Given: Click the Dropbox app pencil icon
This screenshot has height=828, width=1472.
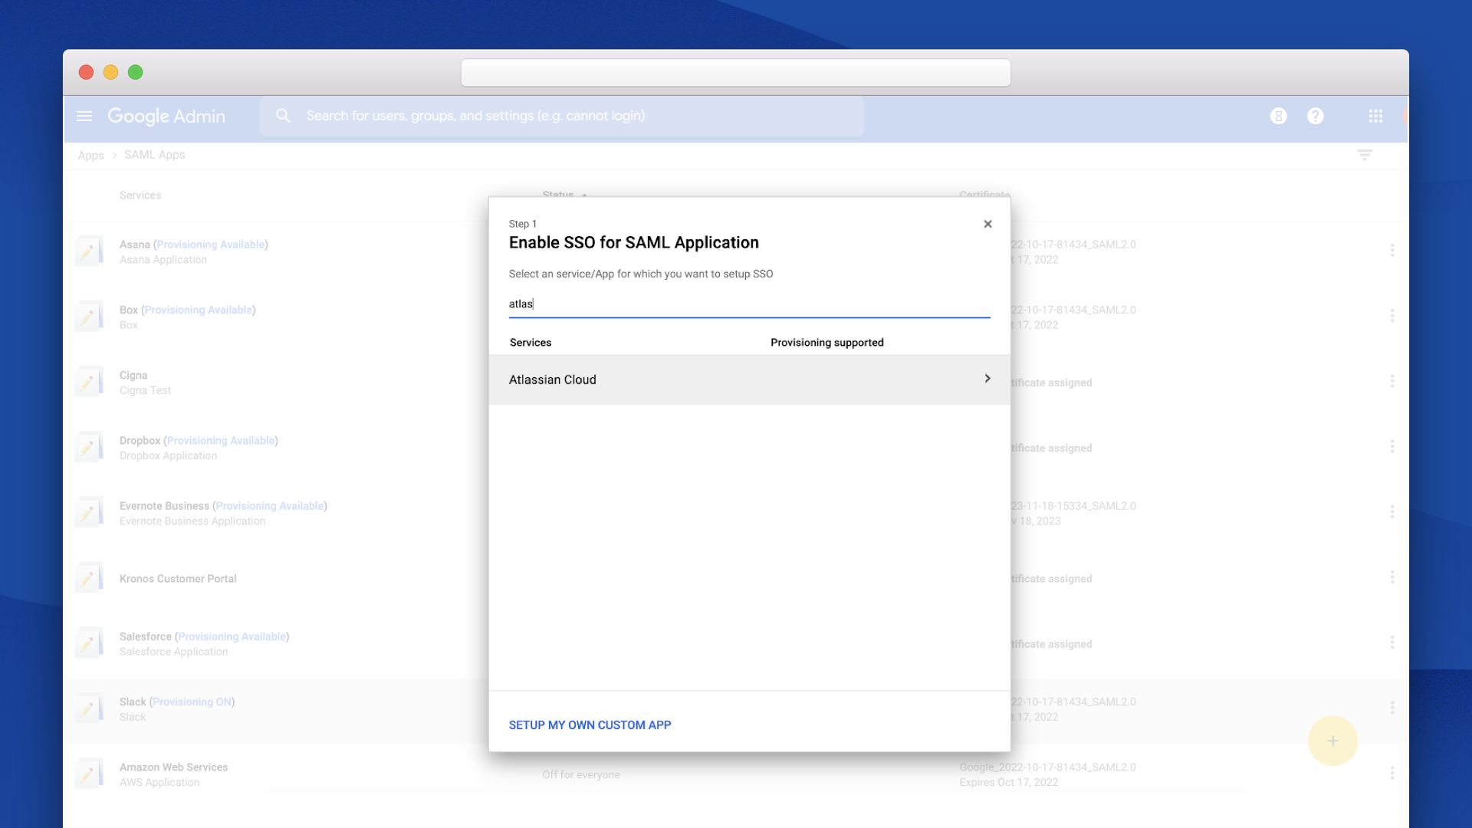Looking at the screenshot, I should [88, 447].
